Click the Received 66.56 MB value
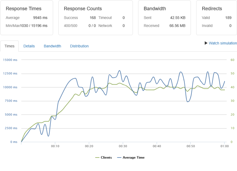Viewport: 237px width, 171px height. tap(177, 26)
